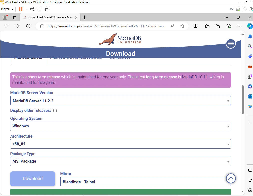The height and width of the screenshot is (196, 253).
Task: Expand MariaDB Server Version dropdown
Action: coord(120,101)
